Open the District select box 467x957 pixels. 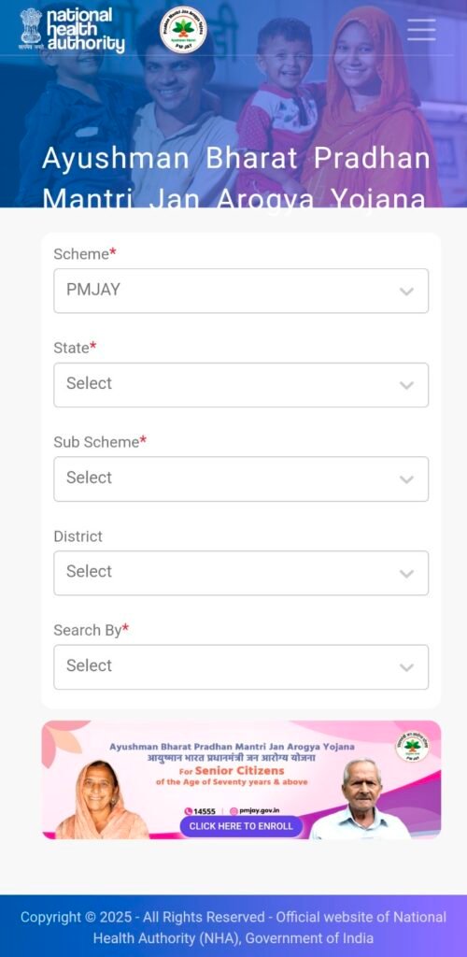[x=241, y=573]
